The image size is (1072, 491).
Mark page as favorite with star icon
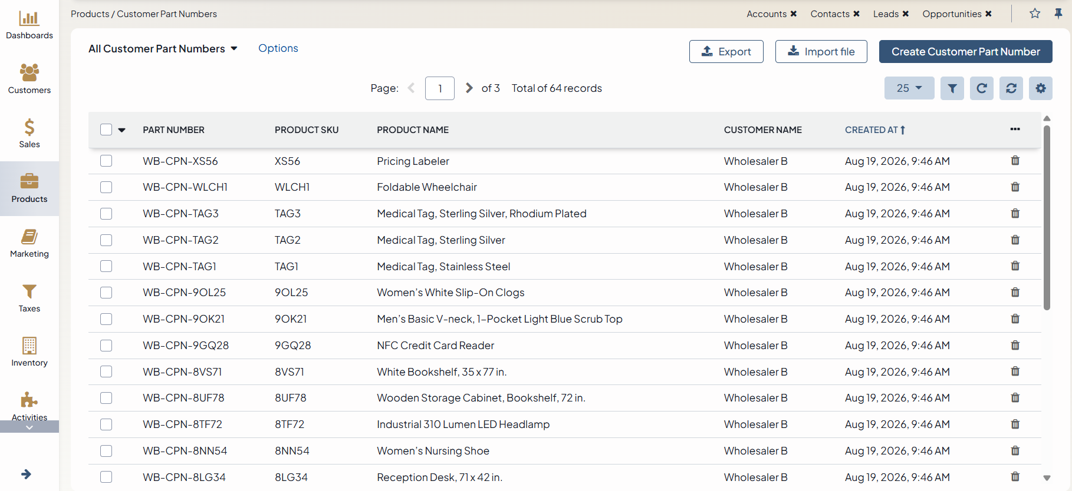(1035, 14)
